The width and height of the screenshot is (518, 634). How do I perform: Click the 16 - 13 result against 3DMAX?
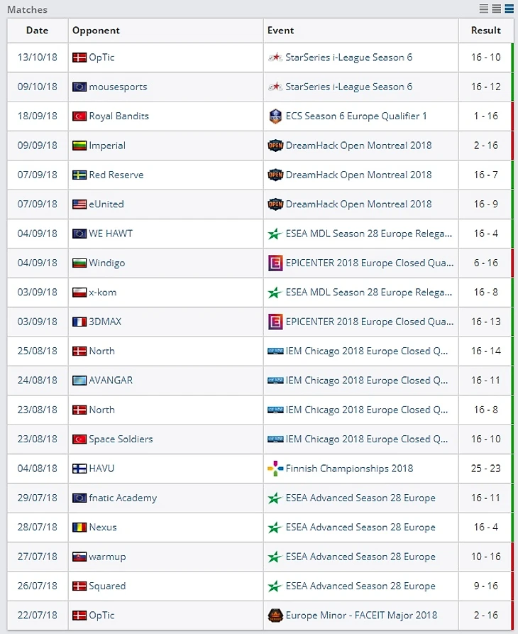(485, 322)
